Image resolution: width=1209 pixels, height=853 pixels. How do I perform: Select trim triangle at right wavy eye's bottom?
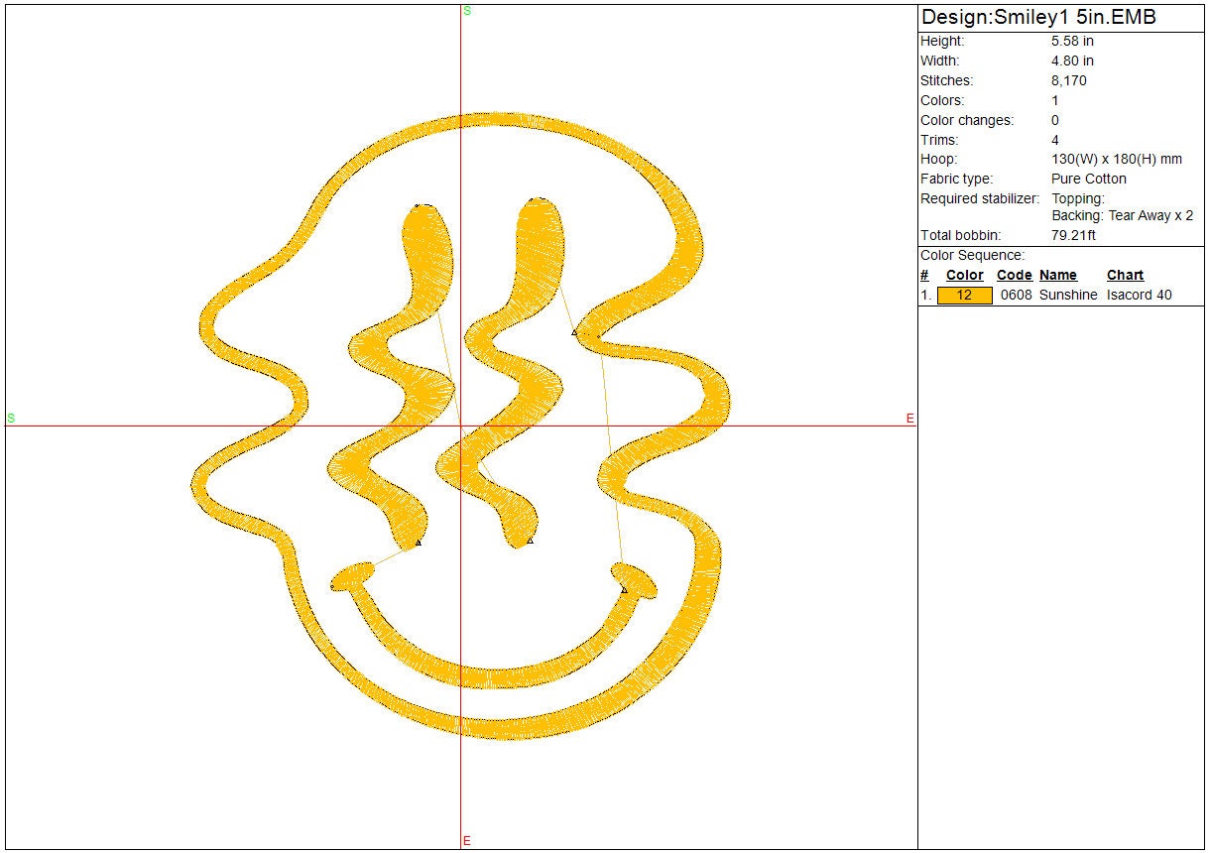(531, 541)
